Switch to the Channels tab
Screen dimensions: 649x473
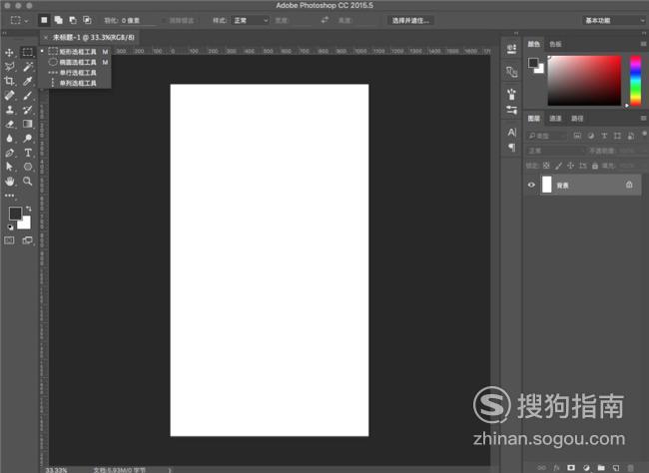click(x=555, y=119)
